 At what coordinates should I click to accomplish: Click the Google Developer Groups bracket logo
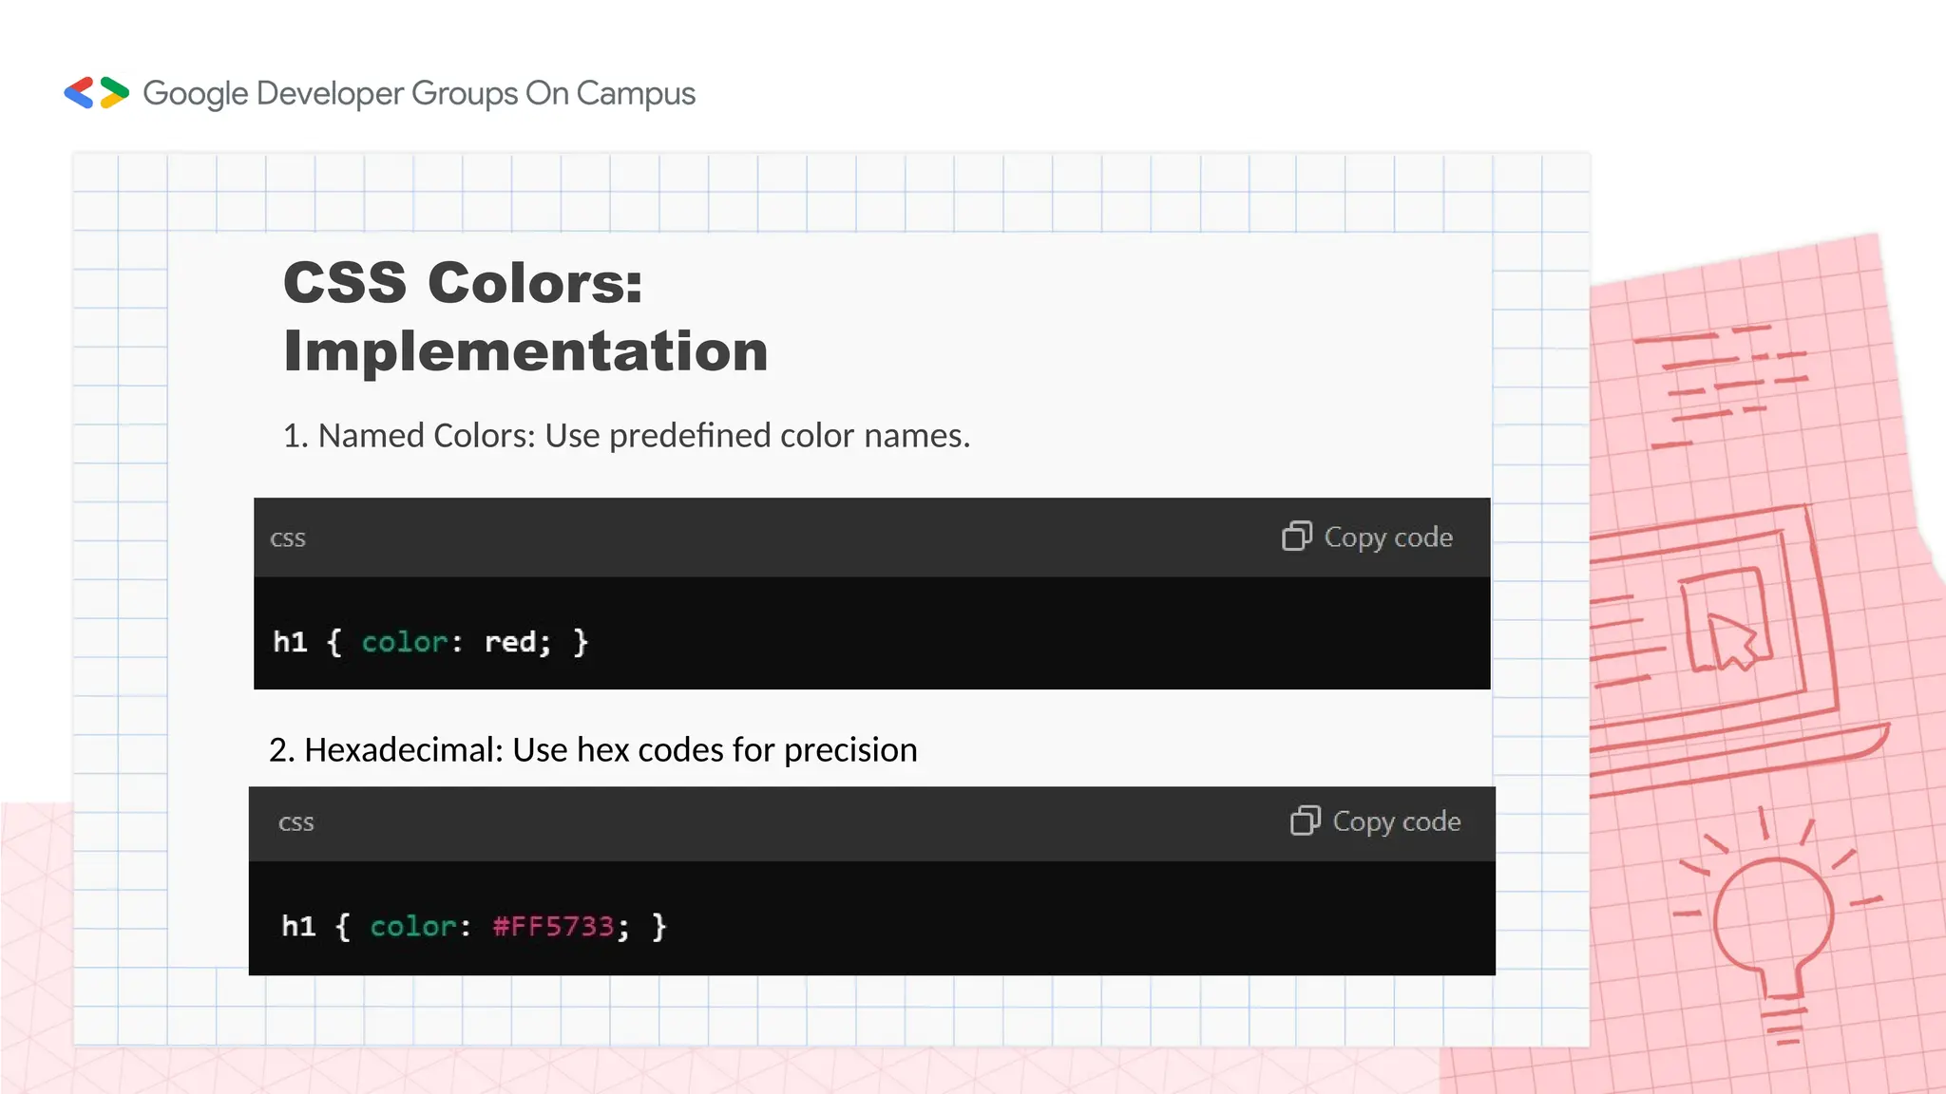point(96,93)
